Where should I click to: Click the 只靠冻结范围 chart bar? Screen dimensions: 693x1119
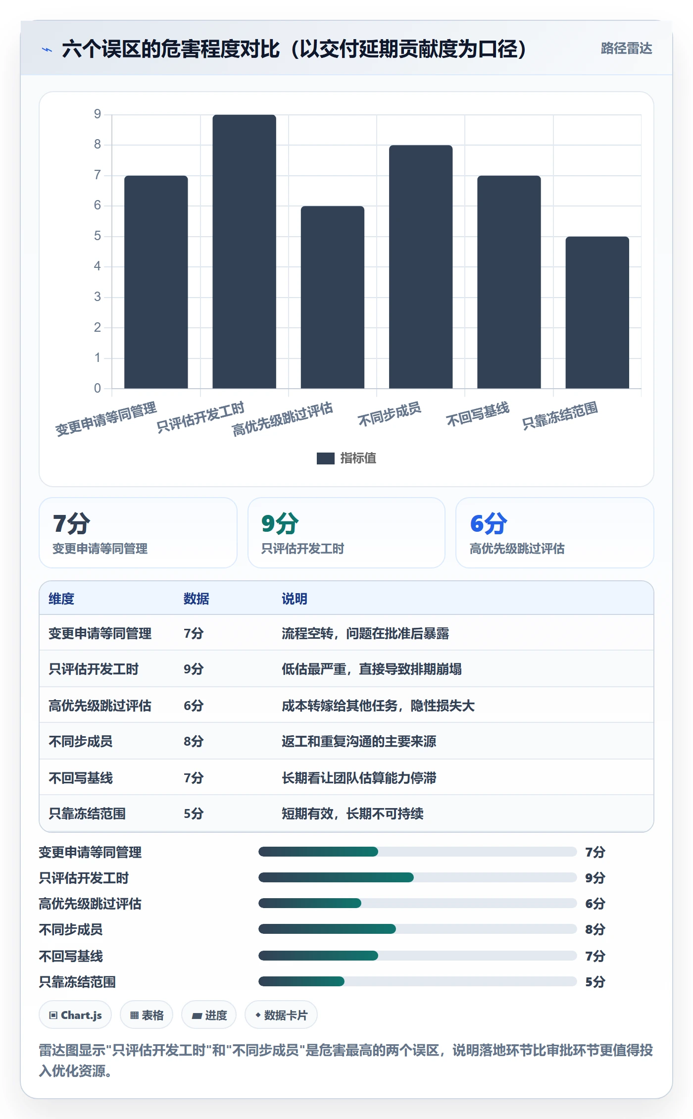[x=597, y=312]
